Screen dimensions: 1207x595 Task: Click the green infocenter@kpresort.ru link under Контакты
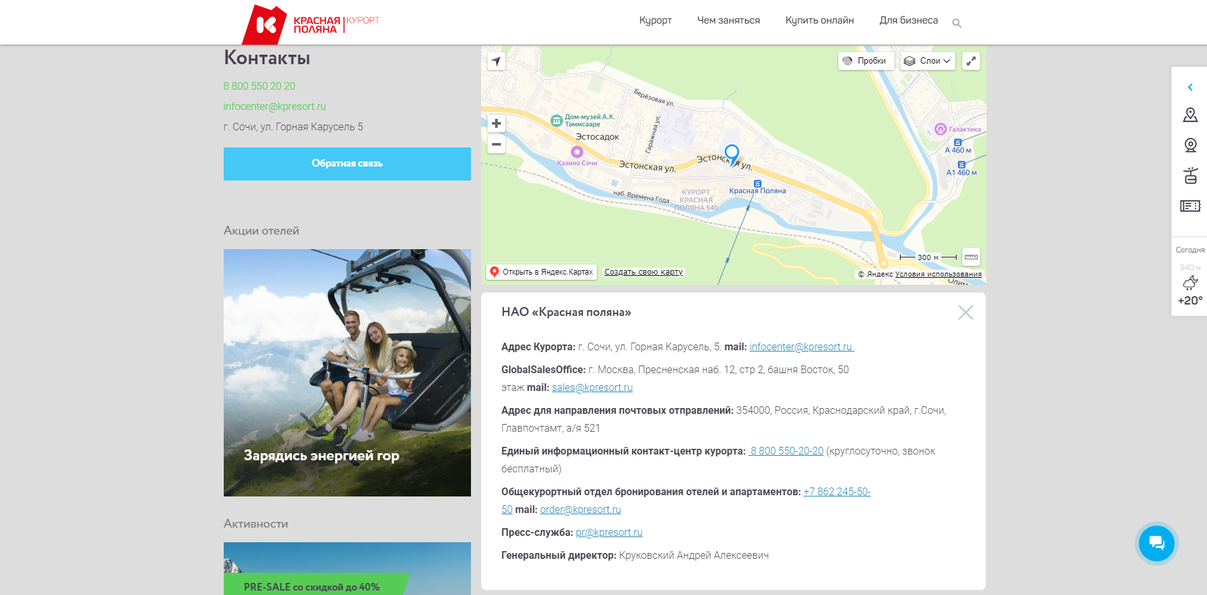point(275,106)
